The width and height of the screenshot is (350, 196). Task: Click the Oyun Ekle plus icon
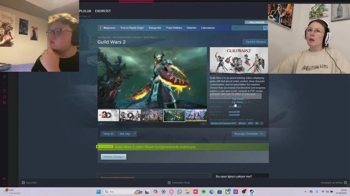(23, 183)
